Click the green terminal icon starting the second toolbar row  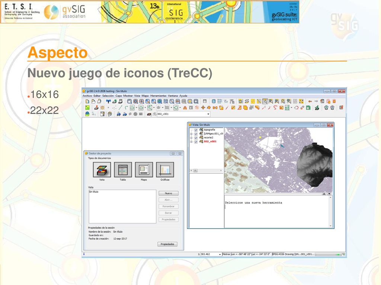pyautogui.click(x=87, y=108)
